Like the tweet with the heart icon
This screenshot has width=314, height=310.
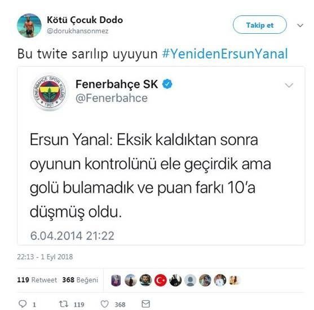[x=104, y=304]
